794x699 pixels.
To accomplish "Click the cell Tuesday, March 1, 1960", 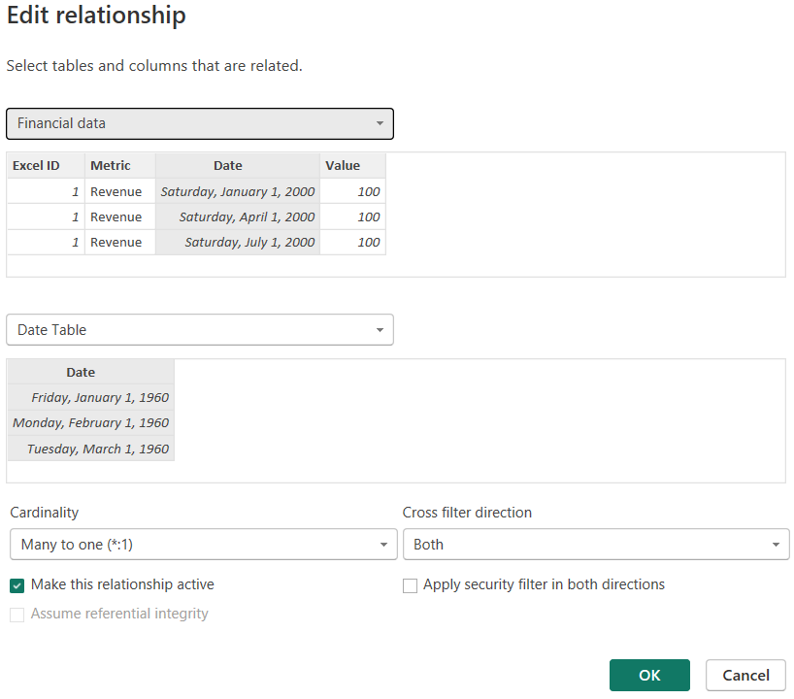I will 91,449.
